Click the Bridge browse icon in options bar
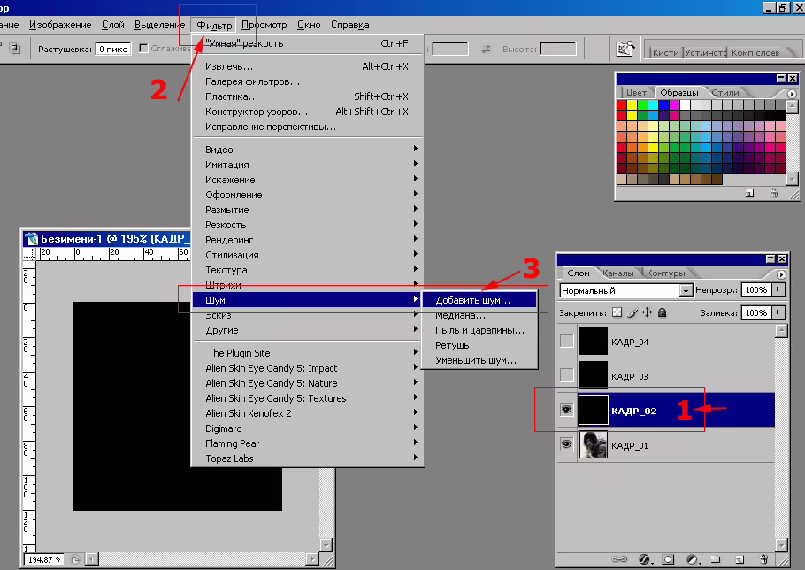805x570 pixels. 625,50
